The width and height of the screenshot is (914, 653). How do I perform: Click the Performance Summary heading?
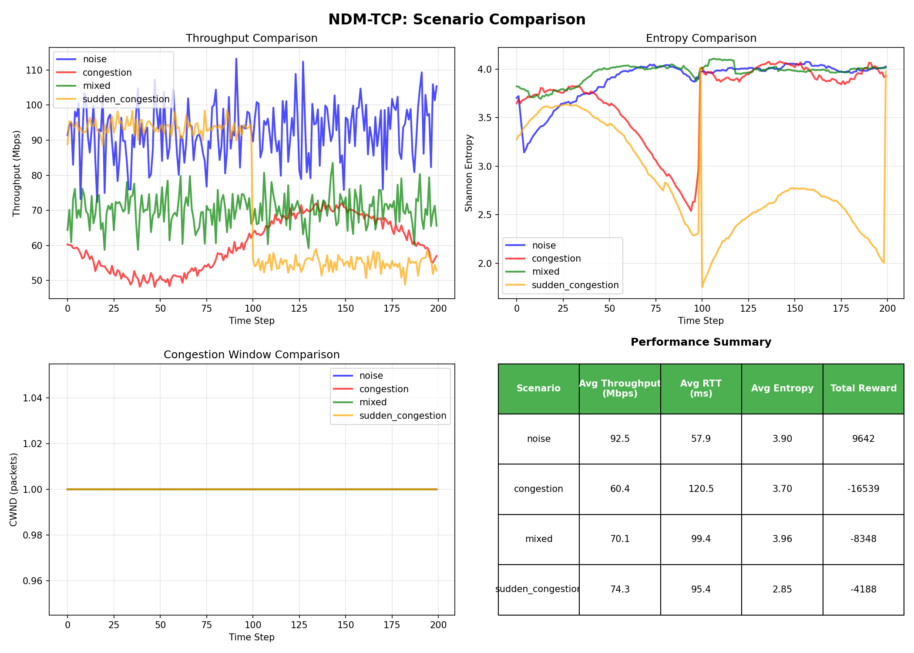click(701, 342)
